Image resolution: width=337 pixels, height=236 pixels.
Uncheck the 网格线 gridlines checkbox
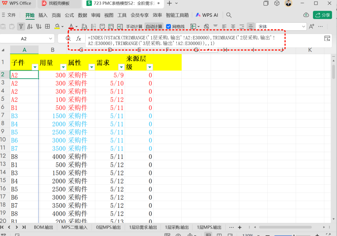click(169, 27)
